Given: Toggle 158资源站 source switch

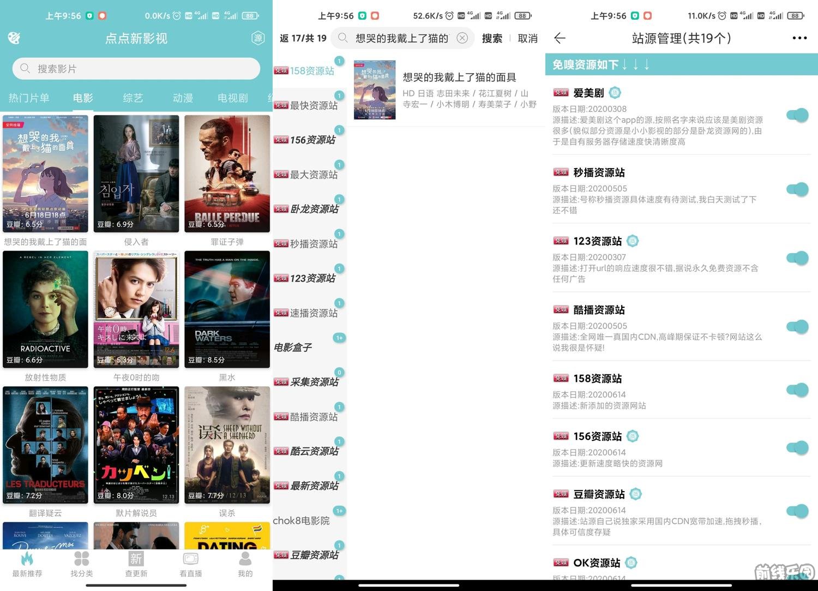Looking at the screenshot, I should coord(797,390).
